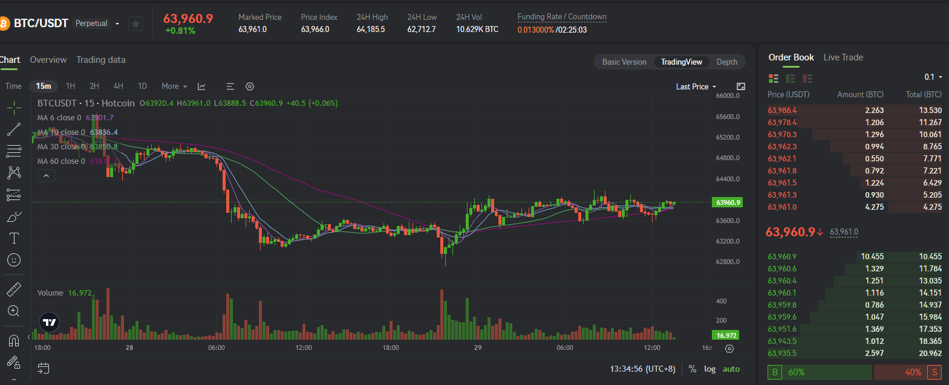This screenshot has height=385, width=949.
Task: Switch to the Live Trade tab
Action: (843, 57)
